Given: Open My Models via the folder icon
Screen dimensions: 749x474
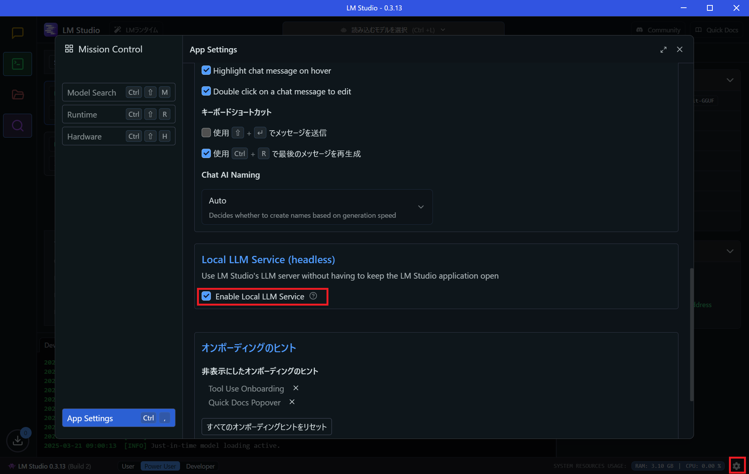Looking at the screenshot, I should tap(17, 94).
